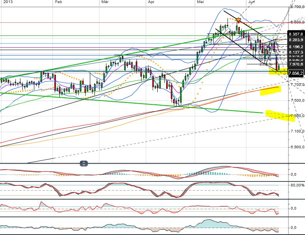Select the 8.127,3 price level label
305x235 pixels.
coord(296,52)
